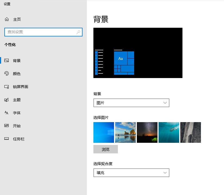Open the 锁屏界面 settings page
Image resolution: width=224 pixels, height=195 pixels.
21,87
